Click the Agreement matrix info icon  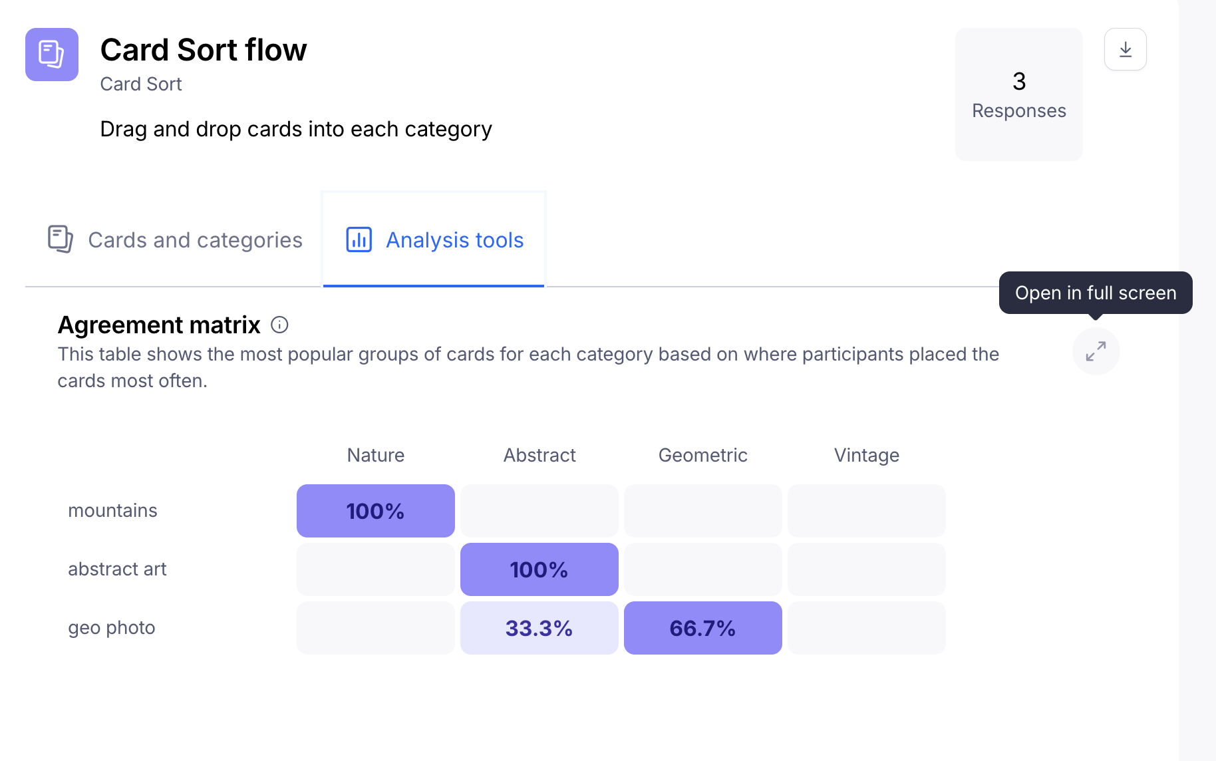tap(279, 325)
